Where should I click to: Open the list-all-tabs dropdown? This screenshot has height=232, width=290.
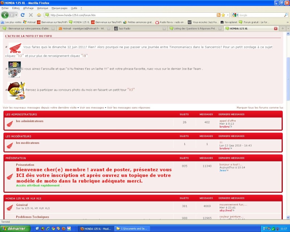[x=288, y=29]
